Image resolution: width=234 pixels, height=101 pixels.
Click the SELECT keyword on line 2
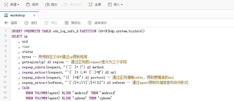pyautogui.click(x=17, y=36)
